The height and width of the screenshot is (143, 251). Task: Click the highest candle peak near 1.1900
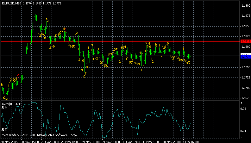(34, 7)
